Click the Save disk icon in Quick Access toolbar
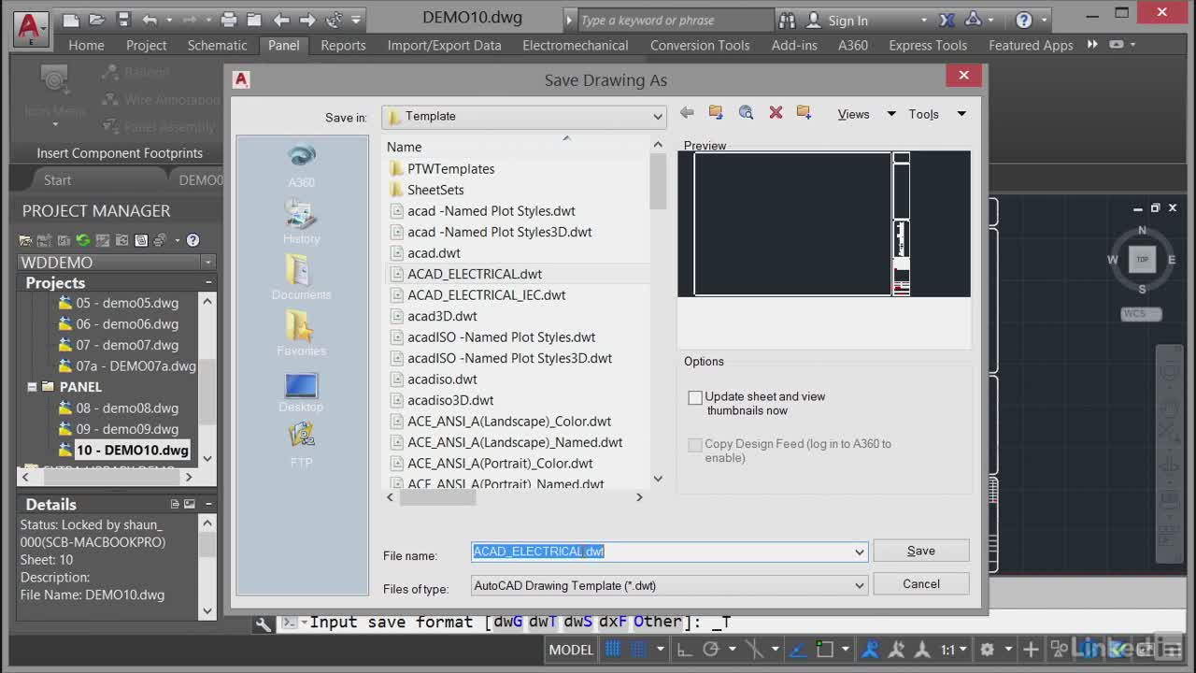The width and height of the screenshot is (1196, 673). point(123,20)
